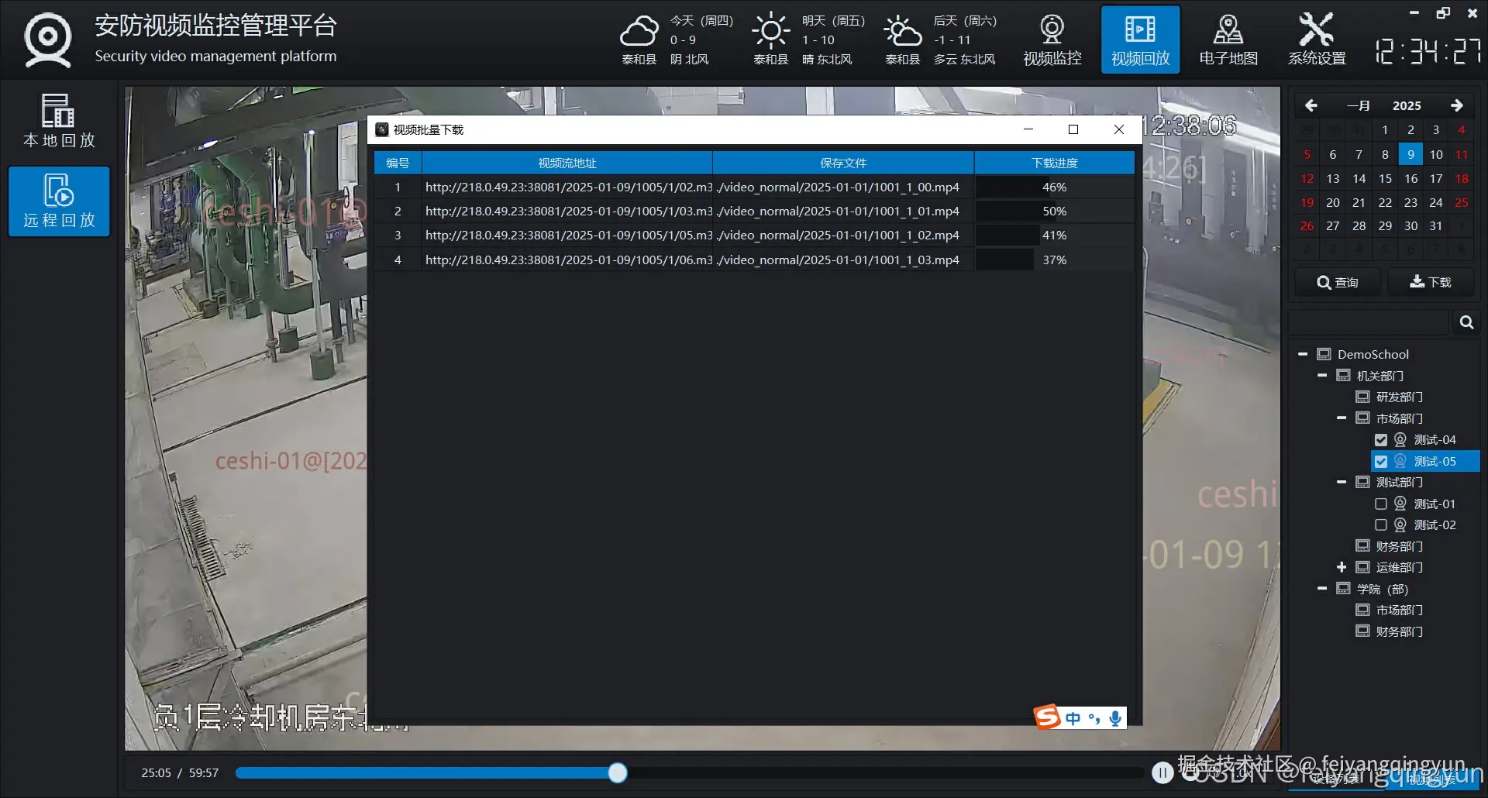This screenshot has width=1488, height=798.
Task: Select date 15 in the calendar
Action: click(1385, 179)
